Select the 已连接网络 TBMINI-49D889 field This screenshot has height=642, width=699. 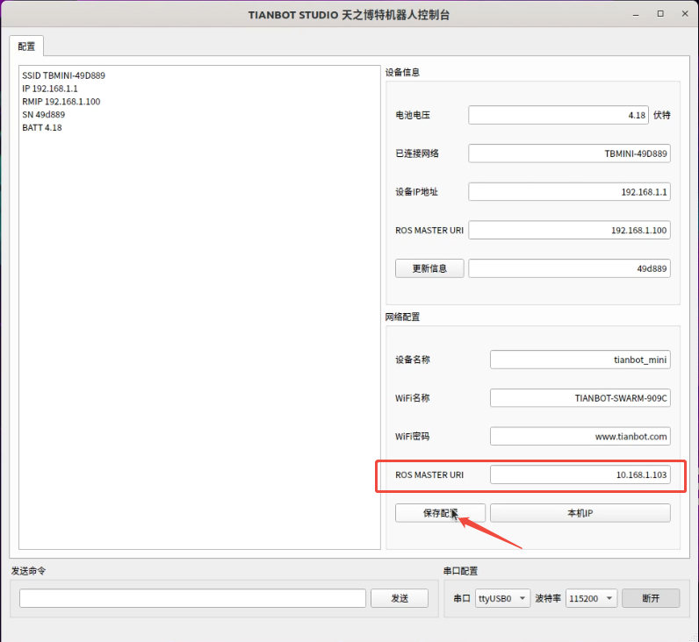coord(569,153)
